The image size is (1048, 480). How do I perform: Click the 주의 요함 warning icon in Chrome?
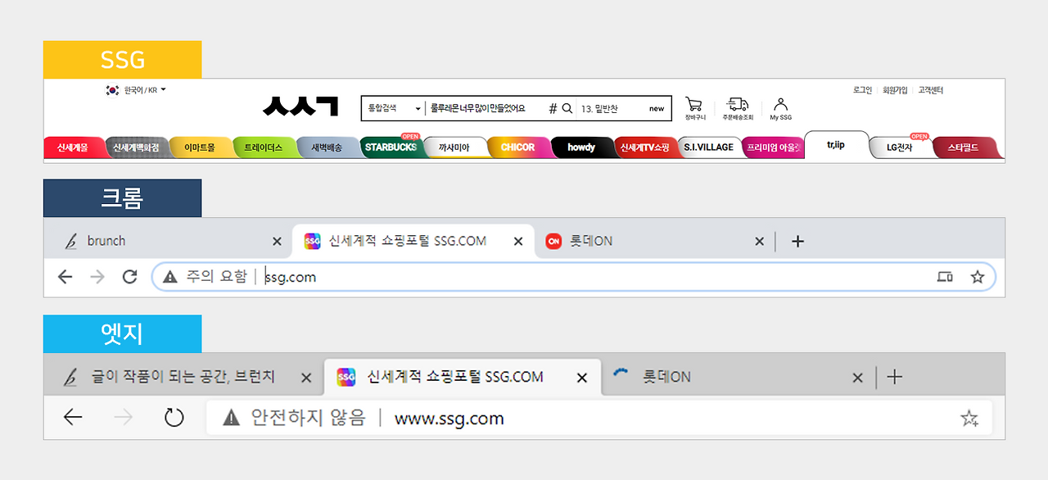[170, 277]
